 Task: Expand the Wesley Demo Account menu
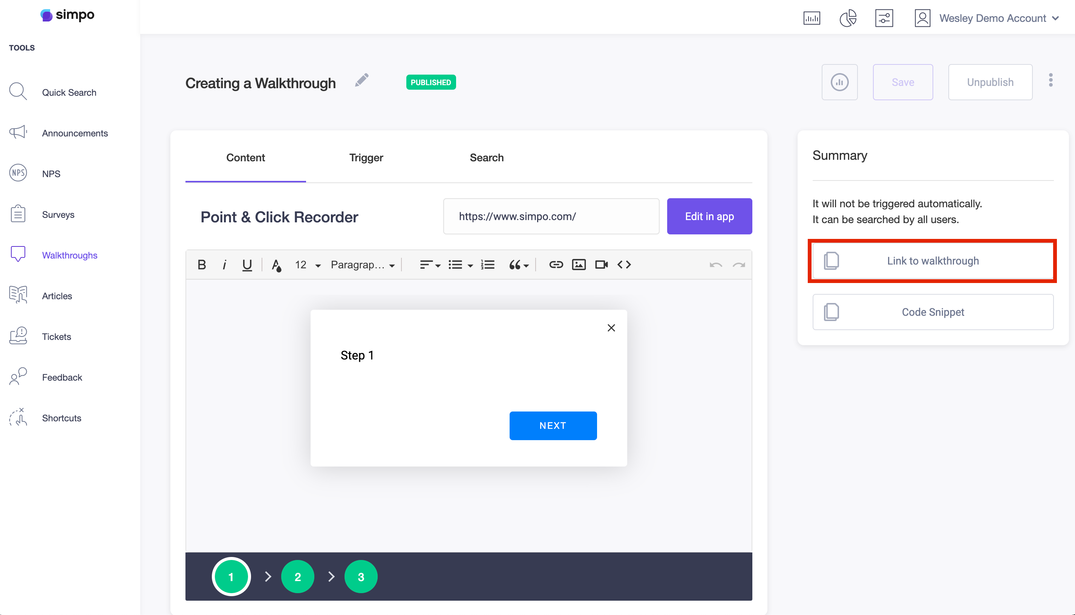point(998,18)
